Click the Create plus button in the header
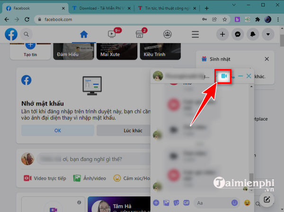284x212 pixels. pos(222,34)
